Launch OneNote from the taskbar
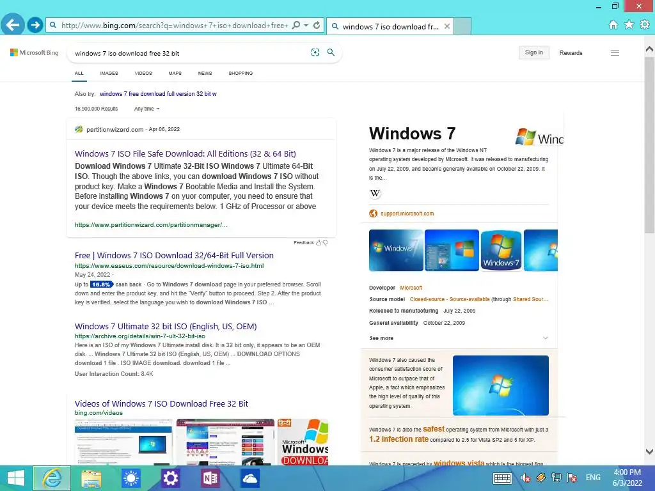The width and height of the screenshot is (655, 491). pyautogui.click(x=210, y=478)
